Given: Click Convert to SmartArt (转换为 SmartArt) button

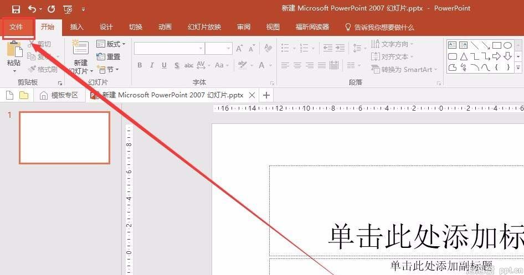Looking at the screenshot, I should tap(406, 69).
